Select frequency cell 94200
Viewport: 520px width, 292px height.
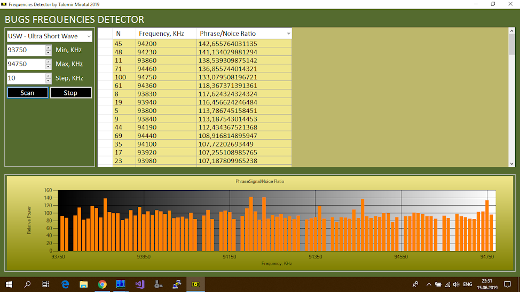[166, 44]
